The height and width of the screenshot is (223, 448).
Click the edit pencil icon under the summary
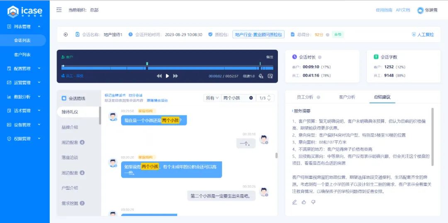295,202
